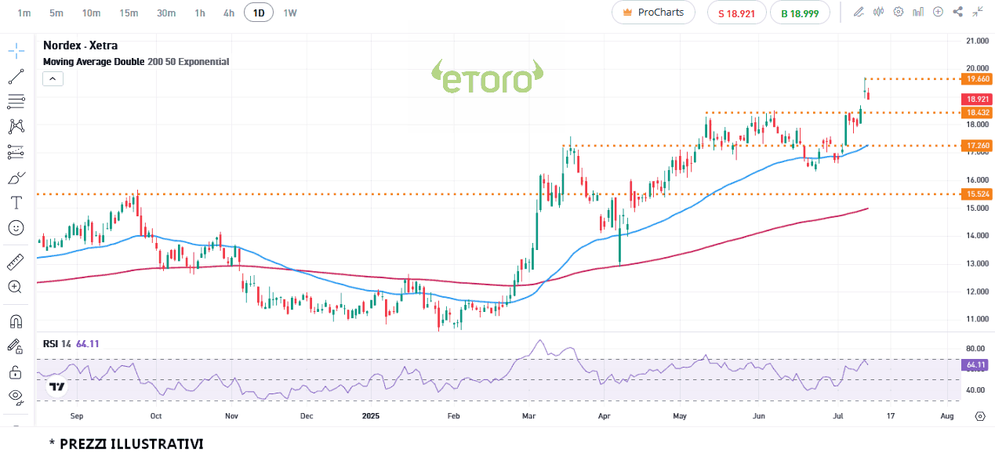The image size is (995, 453).
Task: Select the ruler measure tool
Action: [x=16, y=261]
